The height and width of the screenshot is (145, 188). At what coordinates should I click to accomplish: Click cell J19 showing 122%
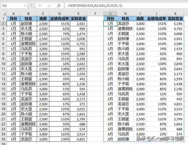157,109
